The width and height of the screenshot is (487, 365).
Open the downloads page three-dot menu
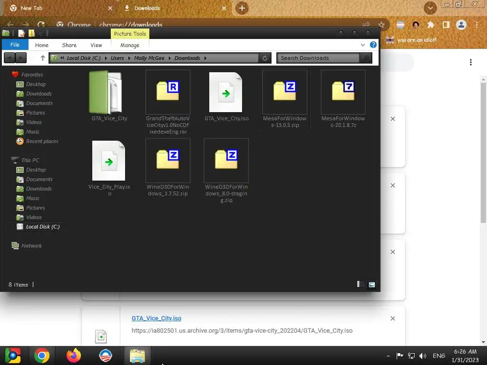tap(471, 62)
